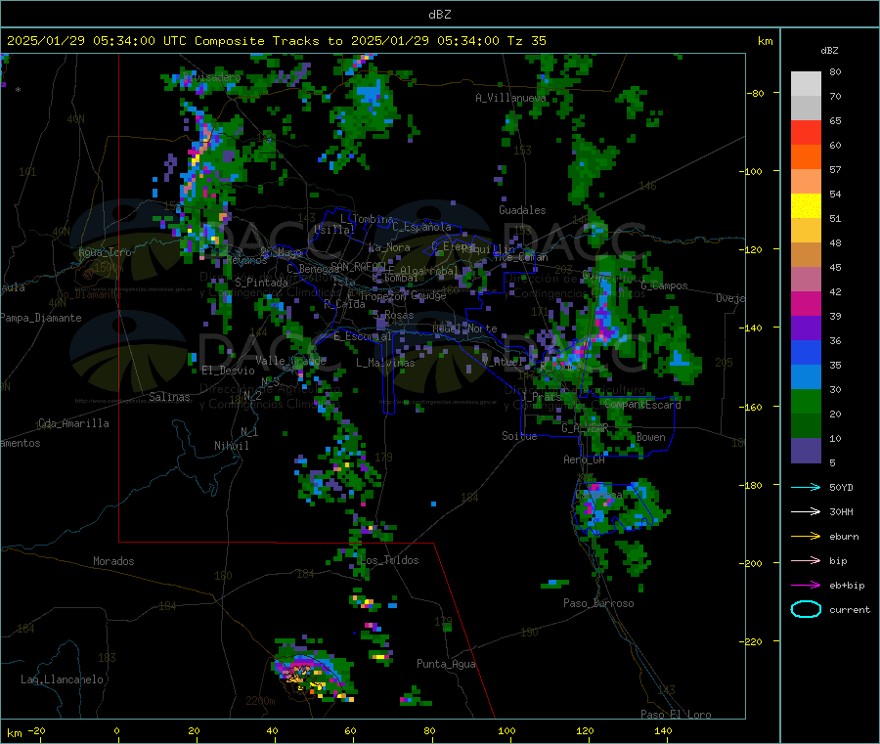Screen dimensions: 880x744
Task: Click the 'L_Malvinas' map label
Action: pos(385,363)
